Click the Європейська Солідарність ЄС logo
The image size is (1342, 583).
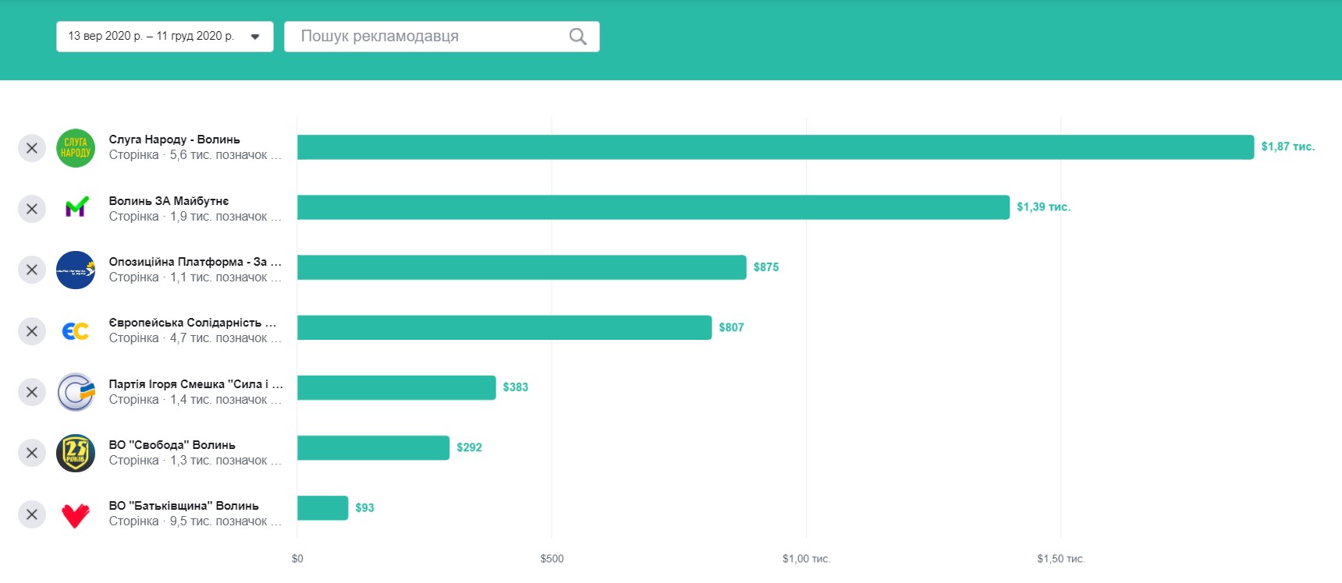76,331
